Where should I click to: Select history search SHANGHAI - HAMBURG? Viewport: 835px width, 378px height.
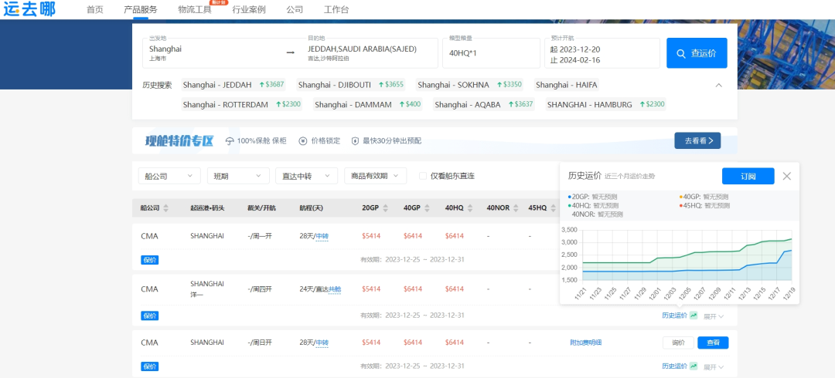click(606, 105)
